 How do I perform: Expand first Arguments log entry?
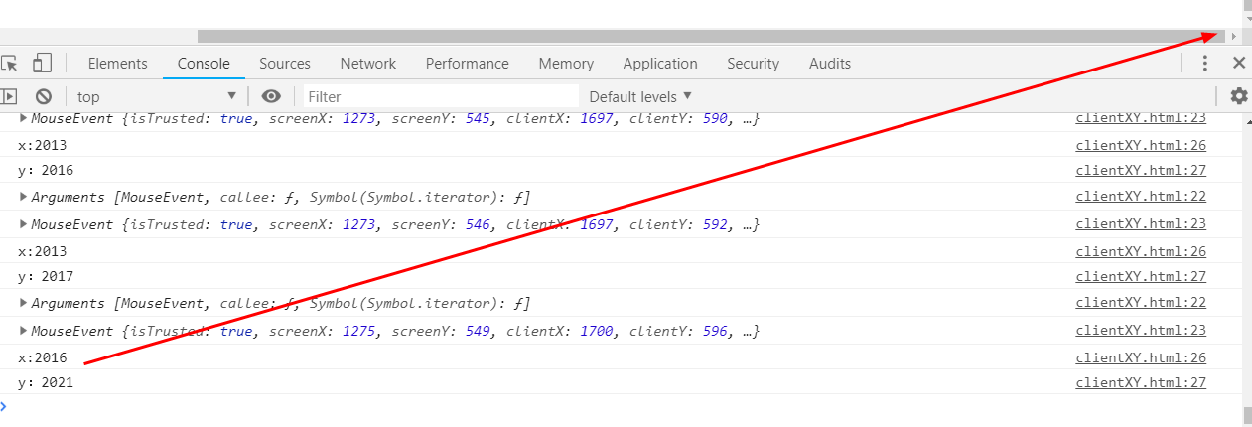click(x=24, y=197)
